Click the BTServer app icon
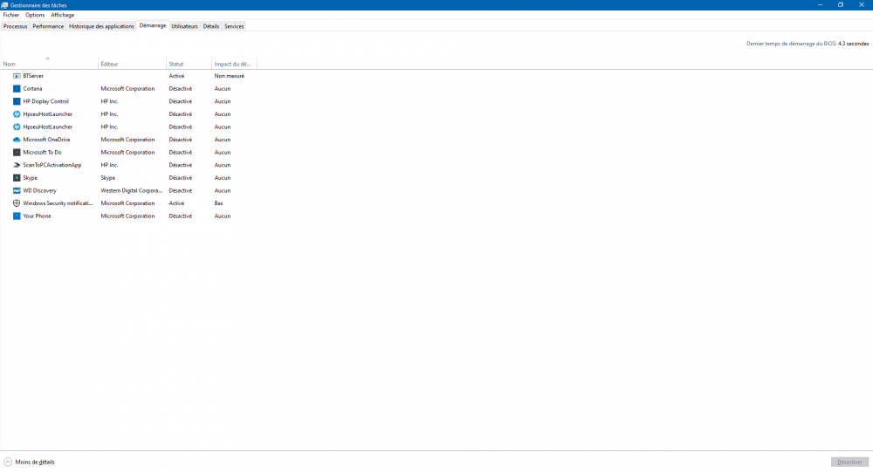The height and width of the screenshot is (473, 873). [17, 76]
